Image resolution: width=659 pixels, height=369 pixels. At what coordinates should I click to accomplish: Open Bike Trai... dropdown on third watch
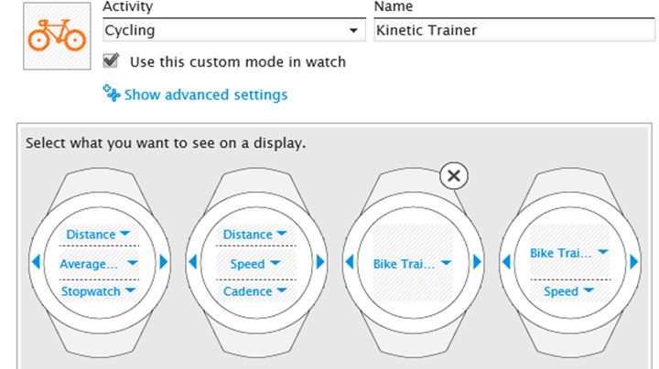pos(412,264)
